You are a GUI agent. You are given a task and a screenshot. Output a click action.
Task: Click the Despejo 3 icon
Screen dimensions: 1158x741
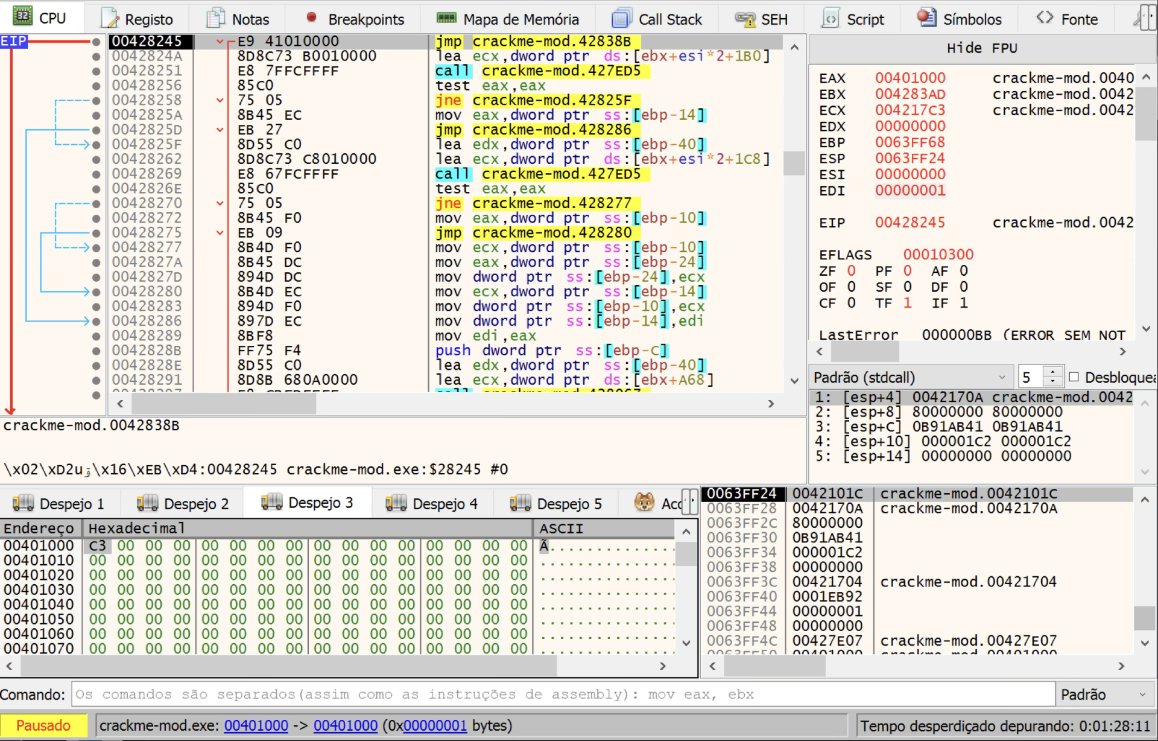coord(271,501)
